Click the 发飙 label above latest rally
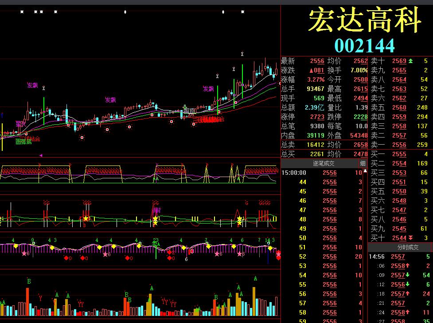The image size is (433, 323). pyautogui.click(x=208, y=89)
